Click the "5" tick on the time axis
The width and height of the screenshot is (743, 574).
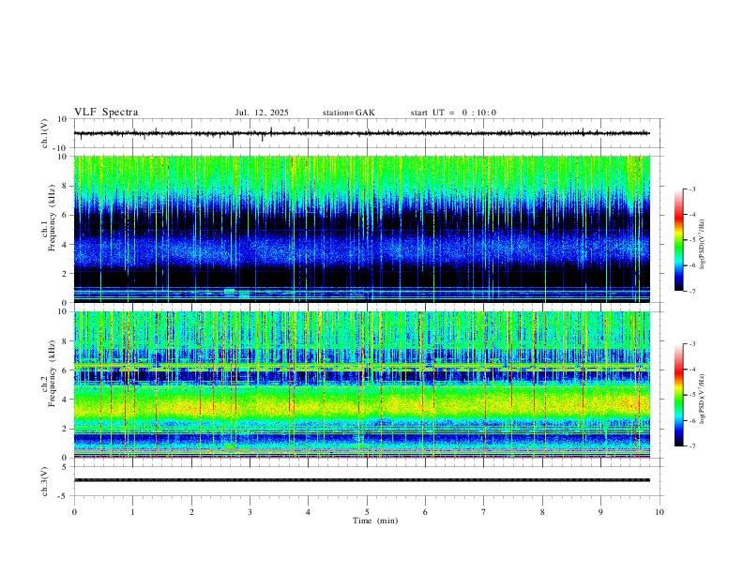point(367,512)
